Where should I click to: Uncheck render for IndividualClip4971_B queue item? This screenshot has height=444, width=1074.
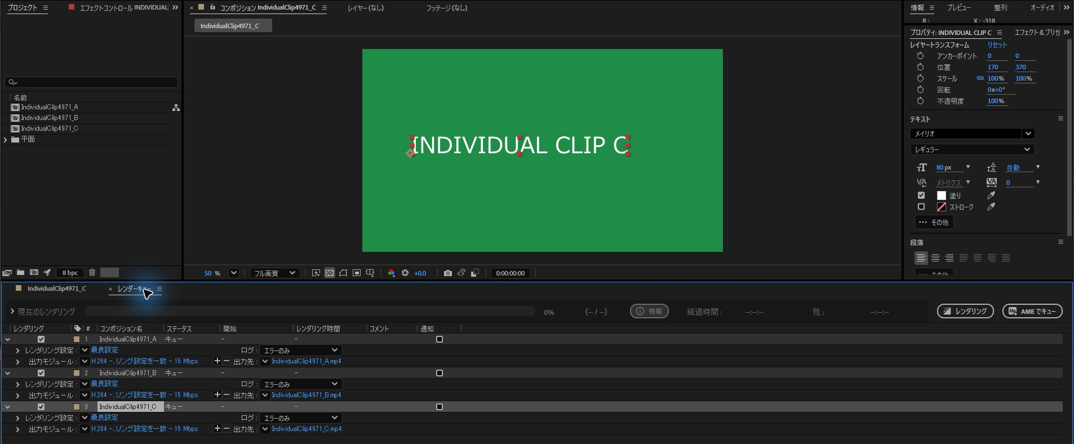(41, 373)
